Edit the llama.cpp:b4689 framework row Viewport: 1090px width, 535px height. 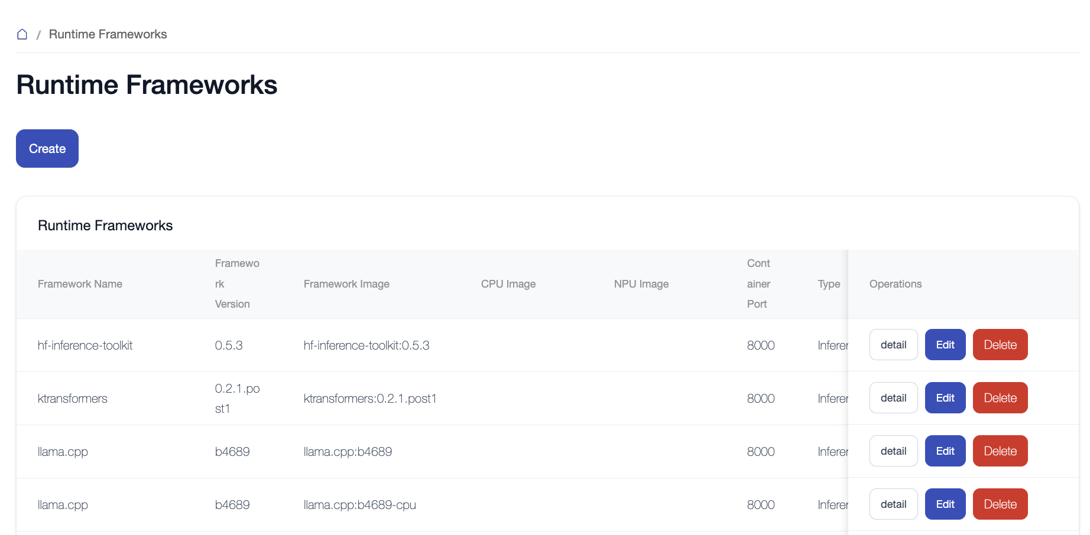(945, 451)
